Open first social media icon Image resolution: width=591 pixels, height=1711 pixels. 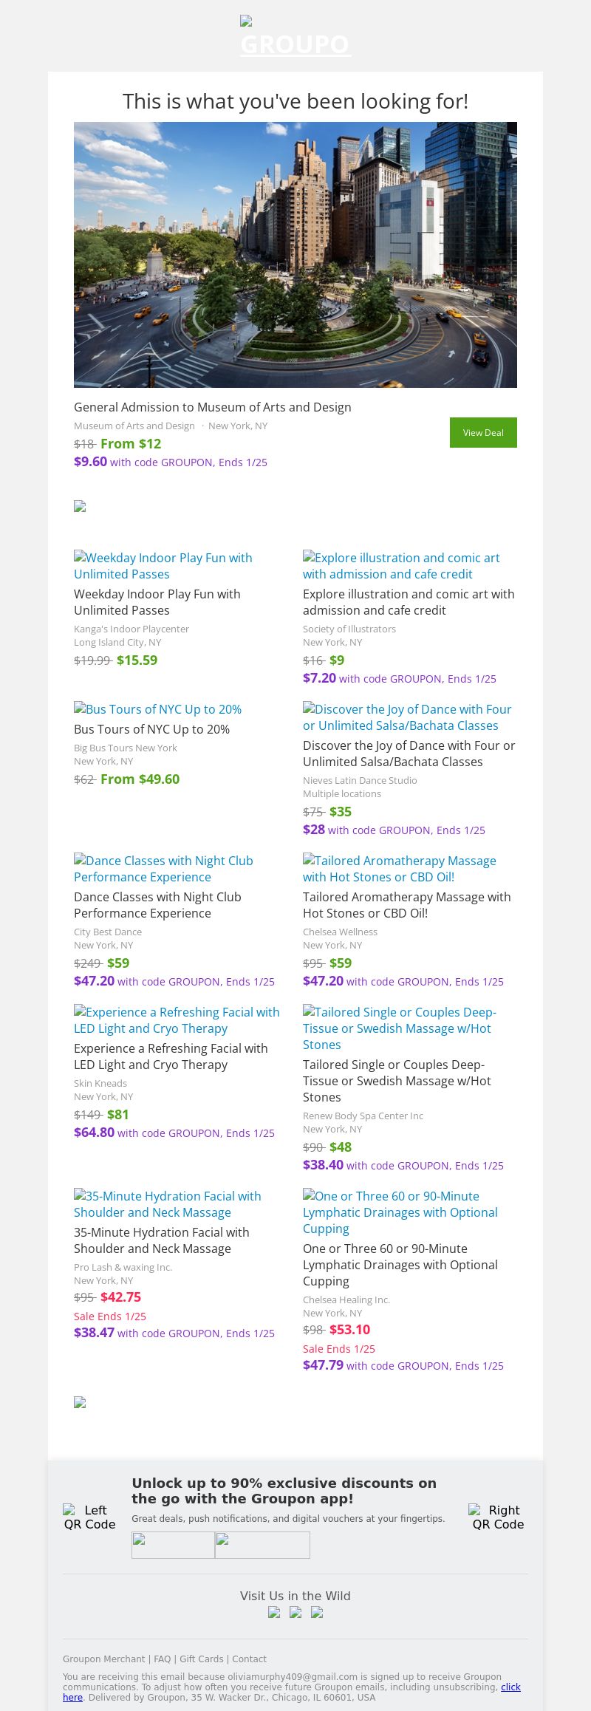(x=274, y=1613)
